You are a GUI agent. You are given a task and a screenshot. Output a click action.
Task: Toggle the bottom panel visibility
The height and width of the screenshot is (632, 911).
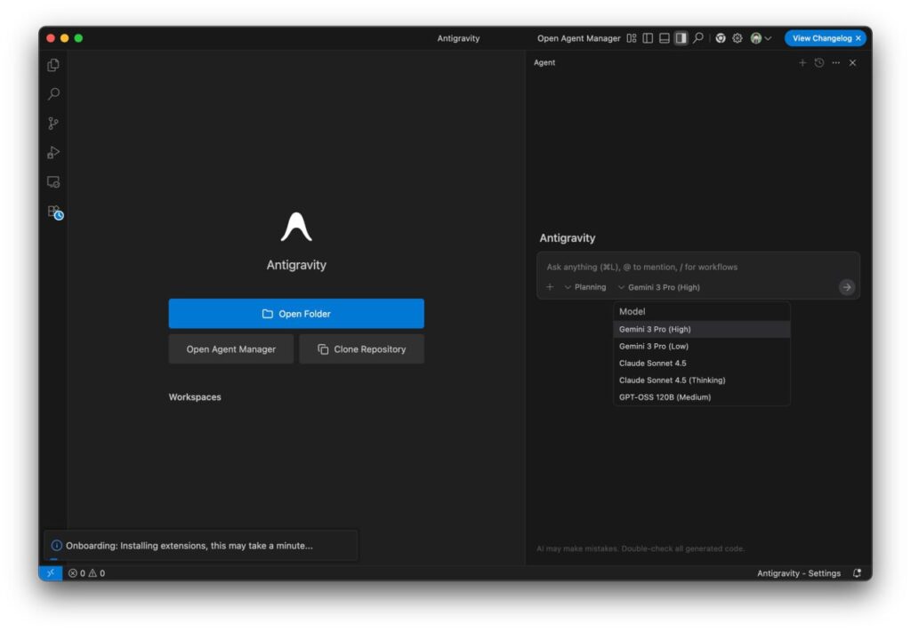pos(664,38)
